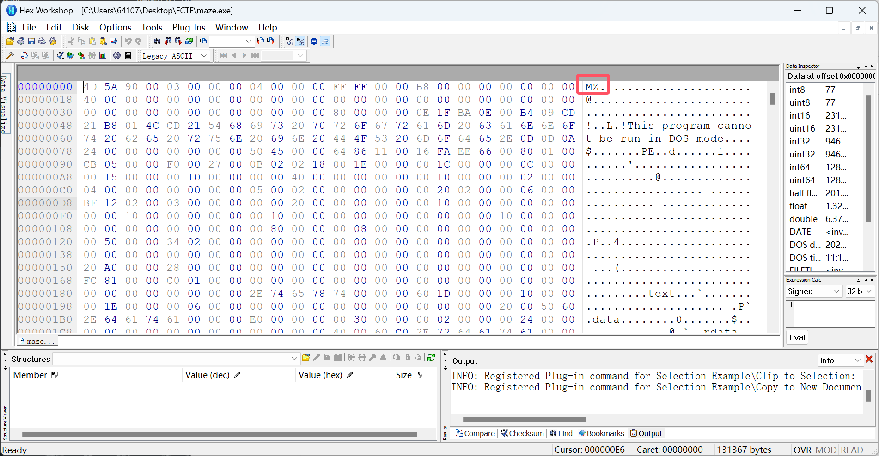Open the Goto offset dropdown box

point(232,42)
